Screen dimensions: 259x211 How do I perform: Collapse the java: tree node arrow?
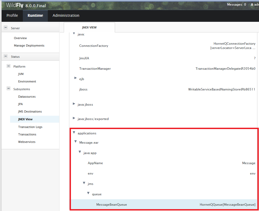point(74,34)
